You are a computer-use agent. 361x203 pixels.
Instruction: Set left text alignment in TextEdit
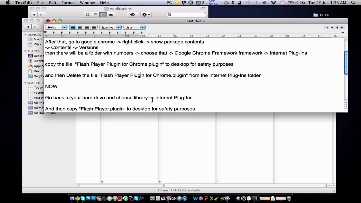[73, 27]
